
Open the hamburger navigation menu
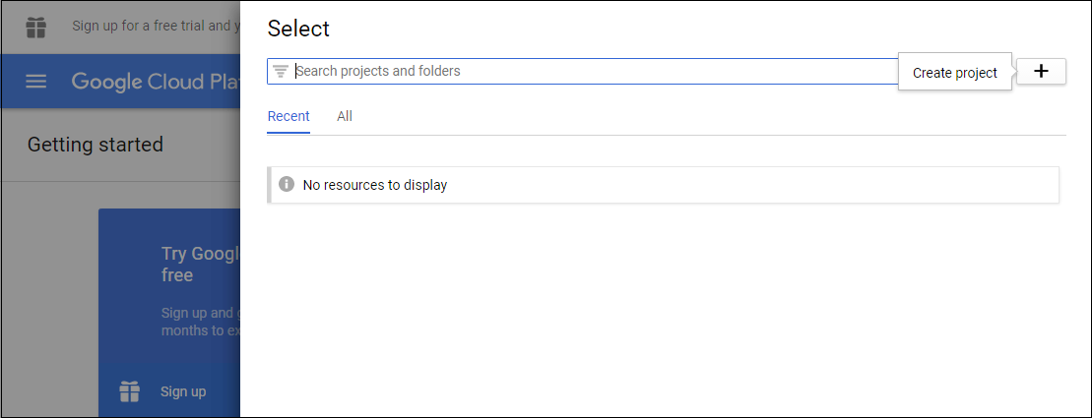click(36, 82)
